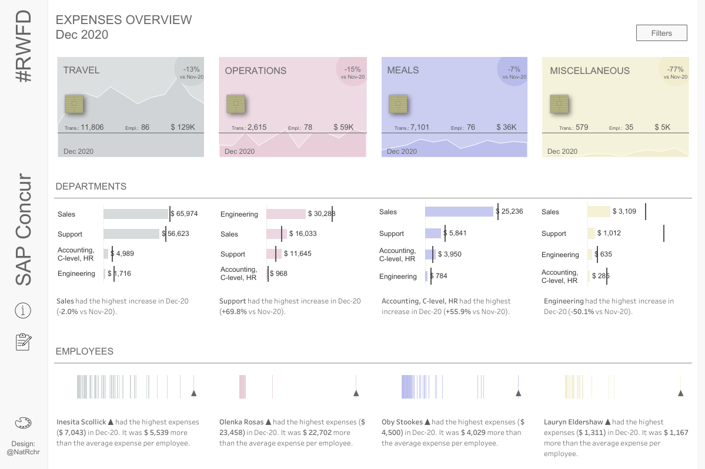The width and height of the screenshot is (705, 469).
Task: Click the chip icon in Miscellaneous card
Action: [x=559, y=104]
